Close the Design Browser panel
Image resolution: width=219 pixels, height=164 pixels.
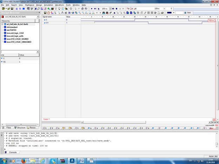(x=39, y=13)
